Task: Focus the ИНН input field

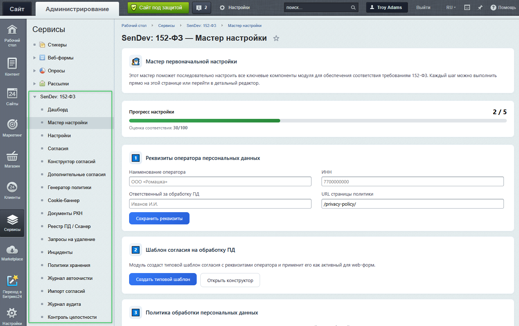Action: click(413, 182)
